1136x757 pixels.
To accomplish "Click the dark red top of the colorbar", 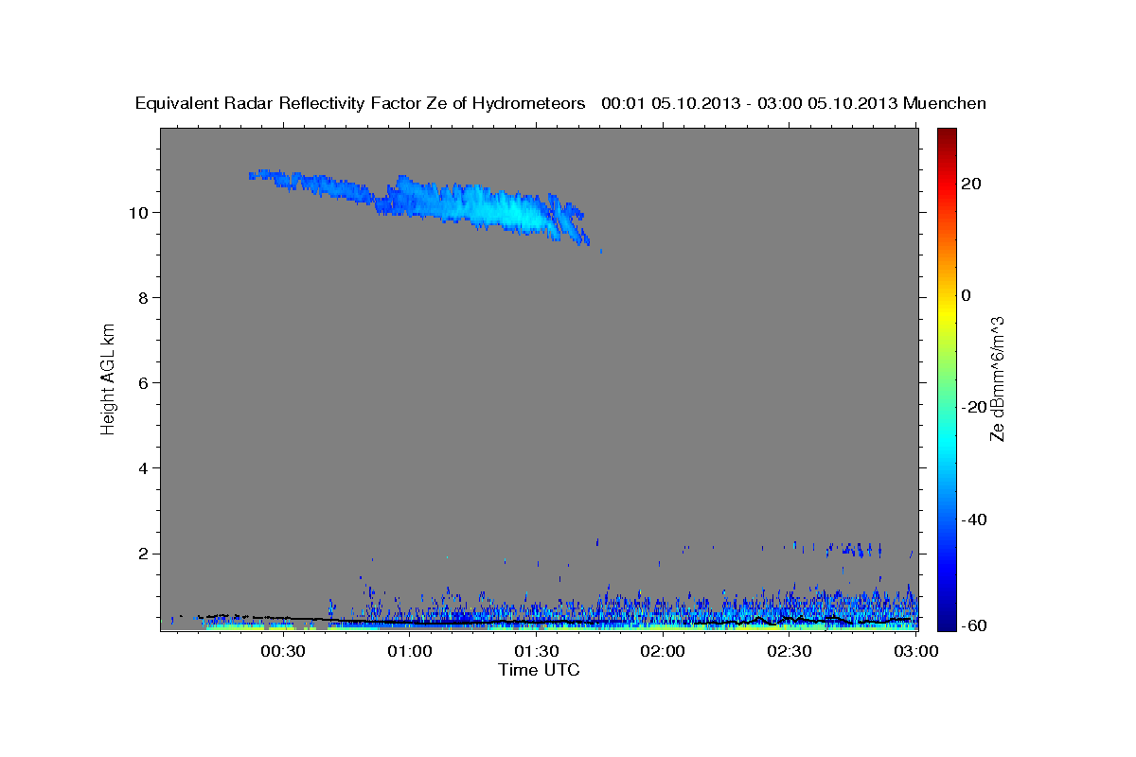I will pyautogui.click(x=947, y=134).
